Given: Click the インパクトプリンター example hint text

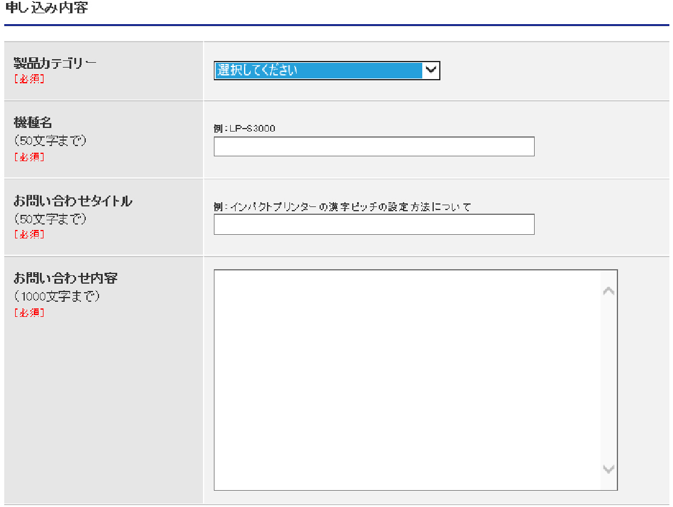Looking at the screenshot, I should click(x=342, y=207).
